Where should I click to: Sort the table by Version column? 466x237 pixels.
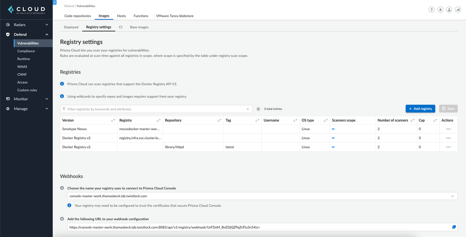click(x=113, y=120)
